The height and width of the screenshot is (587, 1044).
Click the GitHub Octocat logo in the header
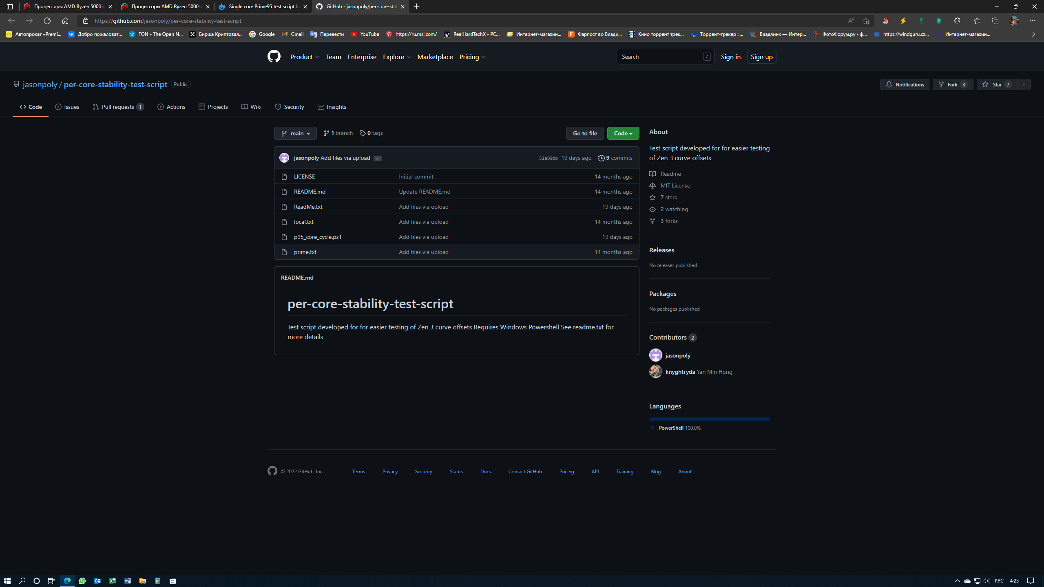[x=274, y=56]
